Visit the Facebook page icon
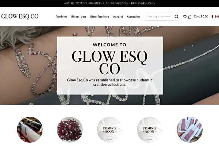The height and width of the screenshot is (146, 219). point(212,17)
